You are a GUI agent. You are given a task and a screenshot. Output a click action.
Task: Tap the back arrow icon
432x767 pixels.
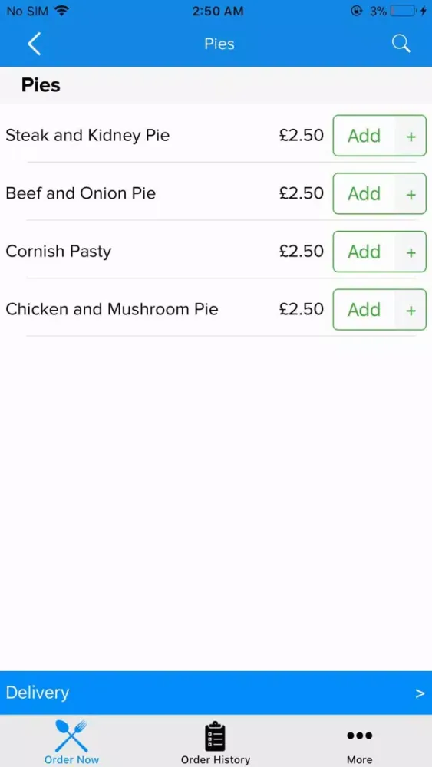[x=34, y=44]
